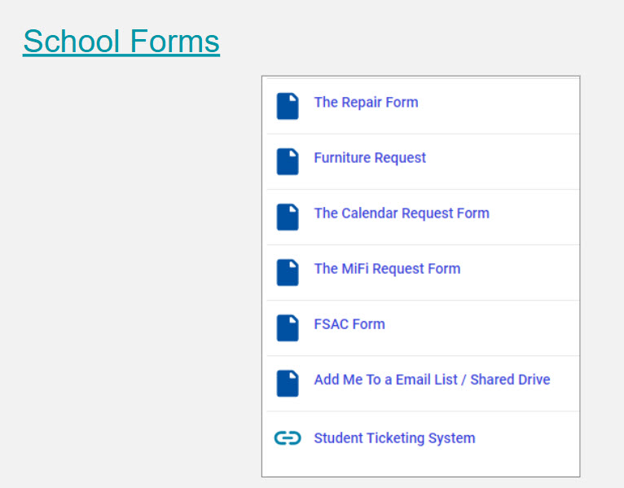The height and width of the screenshot is (488, 624).
Task: Open The MiFi Request Form text link
Action: coord(387,269)
